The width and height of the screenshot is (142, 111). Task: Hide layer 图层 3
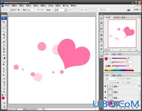105,86
